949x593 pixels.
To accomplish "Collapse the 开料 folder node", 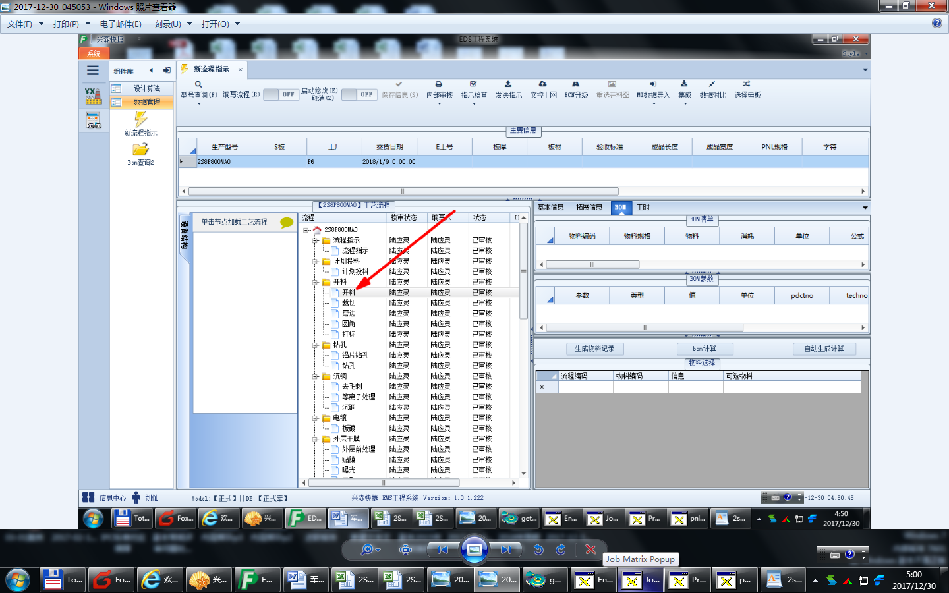I will pyautogui.click(x=315, y=282).
